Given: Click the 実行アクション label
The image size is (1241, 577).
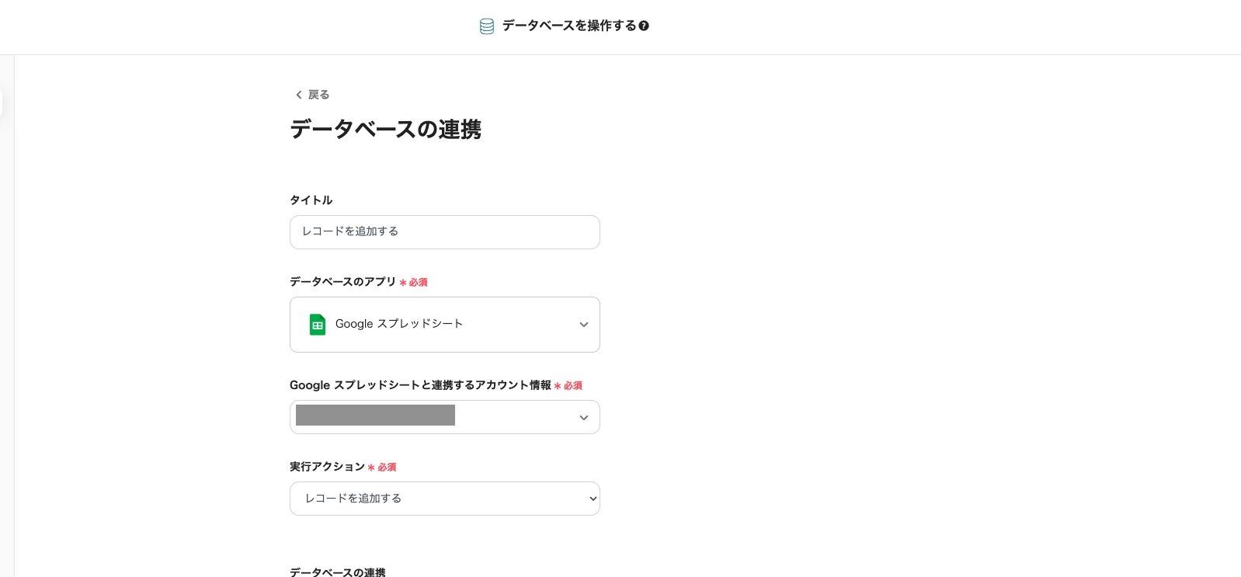Looking at the screenshot, I should tap(327, 467).
